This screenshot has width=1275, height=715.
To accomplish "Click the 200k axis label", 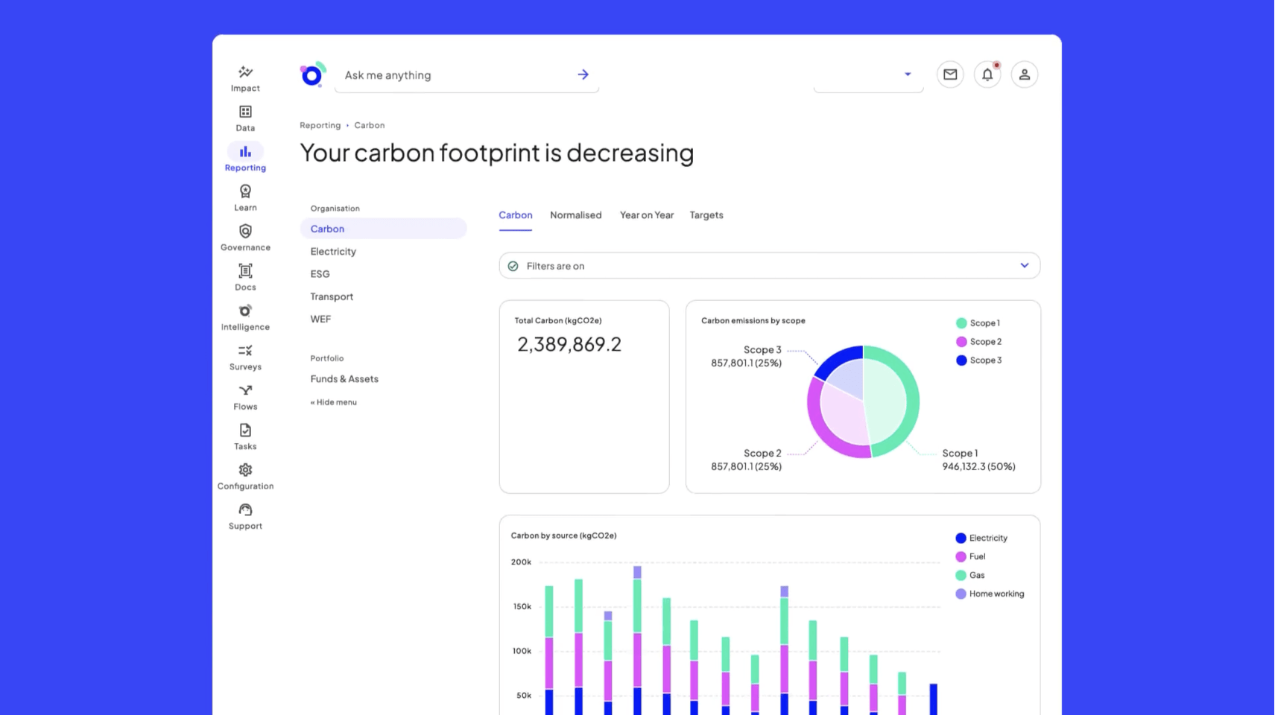I will [521, 562].
